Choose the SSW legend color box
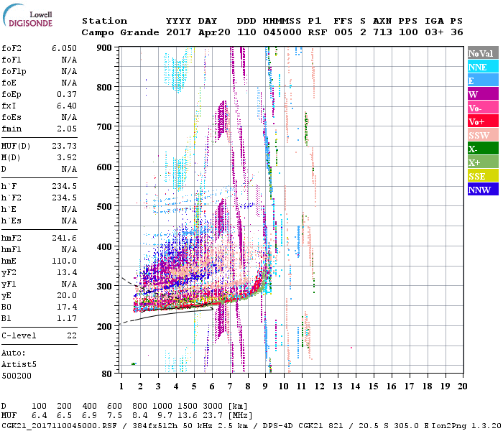Viewport: 503px width, 431px height. 482,135
